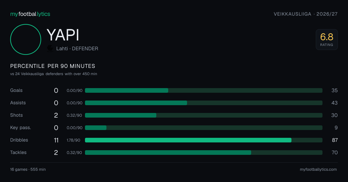Click the circular player avatar placeholder

(x=26, y=39)
